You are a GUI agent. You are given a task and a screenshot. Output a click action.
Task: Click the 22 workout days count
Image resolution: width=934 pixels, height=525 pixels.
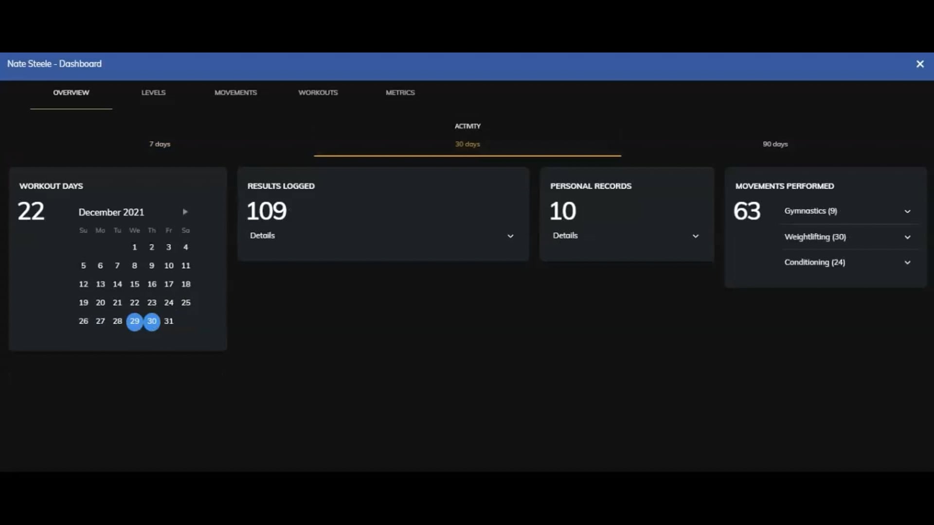[x=31, y=211]
